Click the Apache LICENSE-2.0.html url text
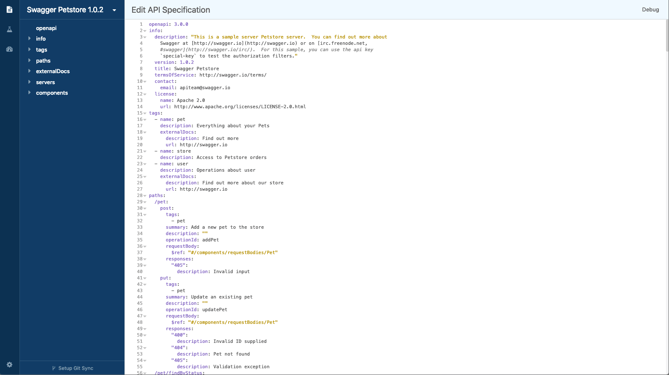This screenshot has height=375, width=669. [x=240, y=107]
